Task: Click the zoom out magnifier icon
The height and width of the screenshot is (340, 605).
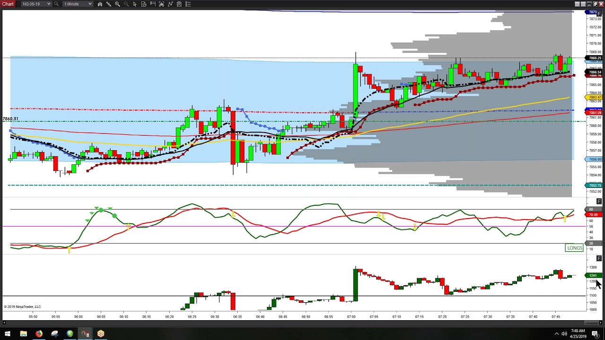Action: pos(126,4)
